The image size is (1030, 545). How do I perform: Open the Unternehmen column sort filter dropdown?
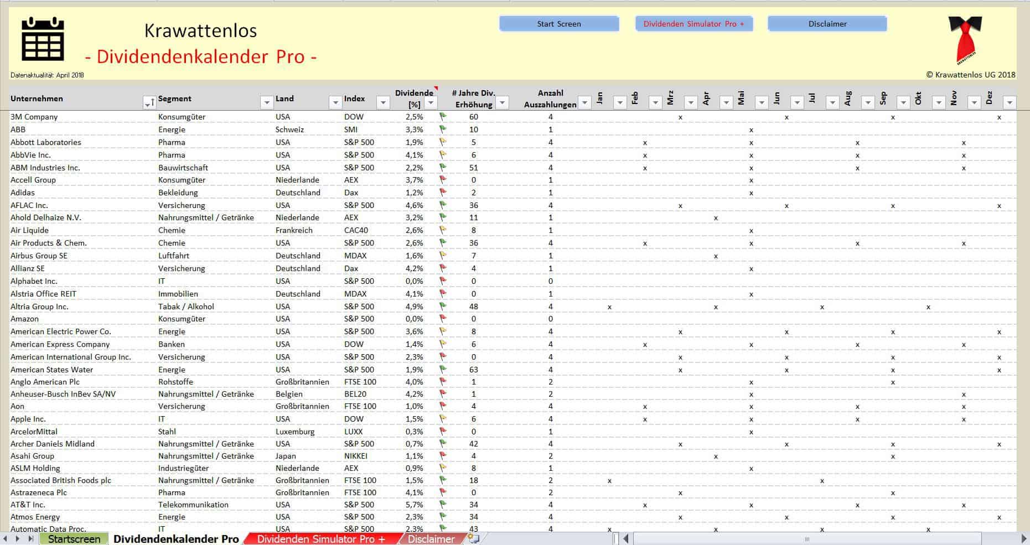click(149, 103)
